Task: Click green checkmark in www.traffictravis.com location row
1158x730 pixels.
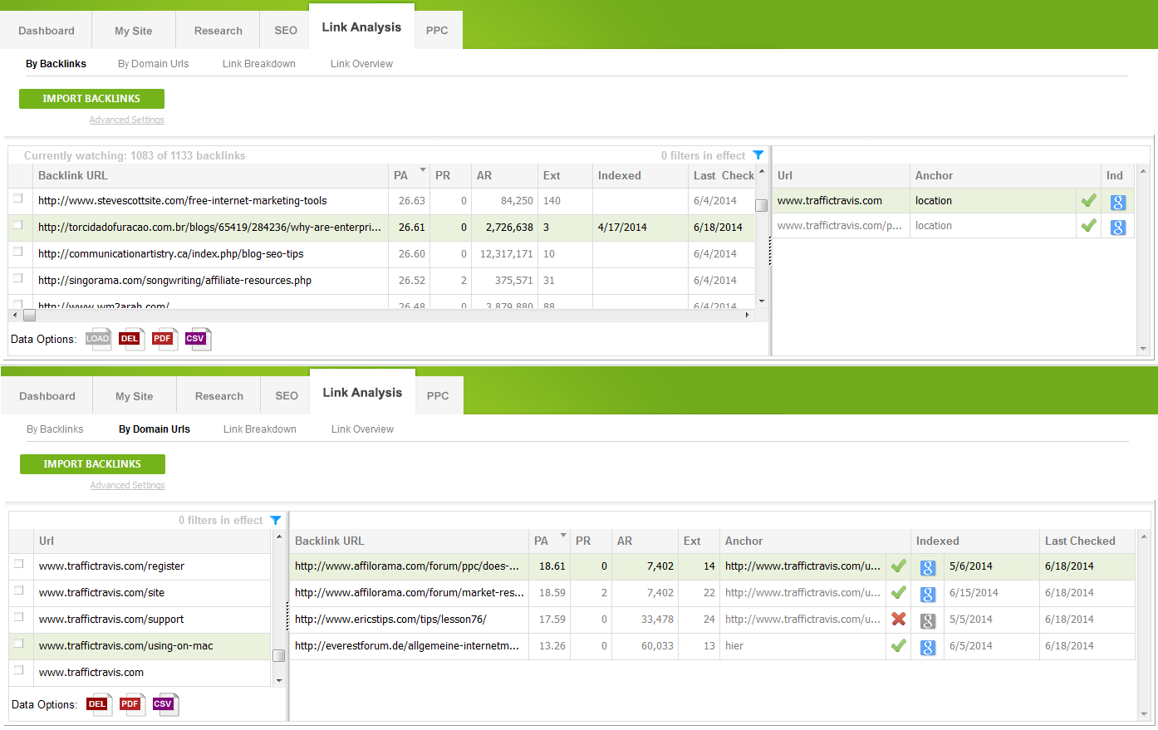Action: (1088, 200)
